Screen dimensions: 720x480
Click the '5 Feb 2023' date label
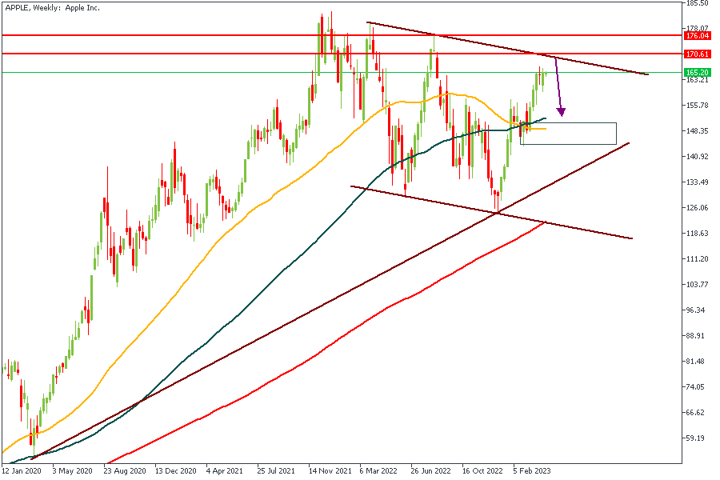[x=531, y=471]
